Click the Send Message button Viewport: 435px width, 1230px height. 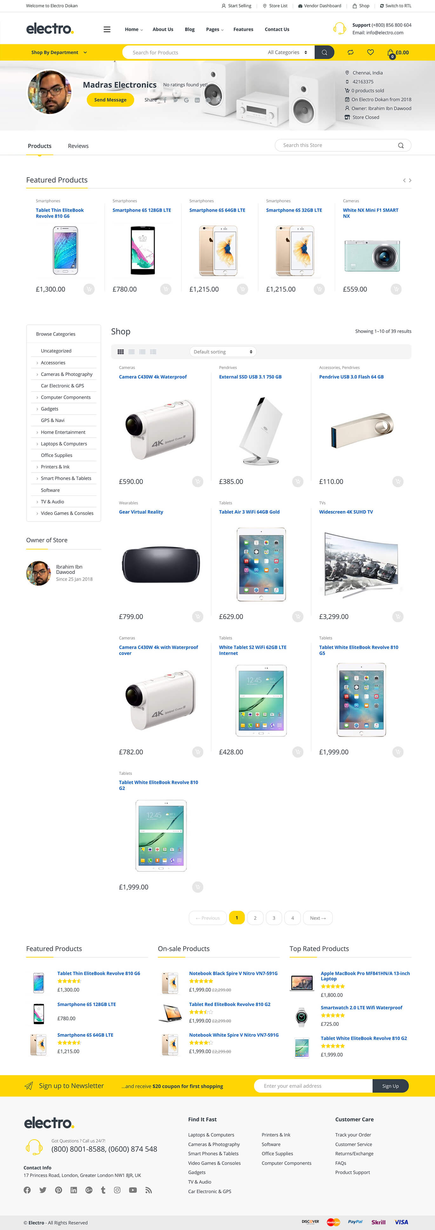tap(110, 100)
